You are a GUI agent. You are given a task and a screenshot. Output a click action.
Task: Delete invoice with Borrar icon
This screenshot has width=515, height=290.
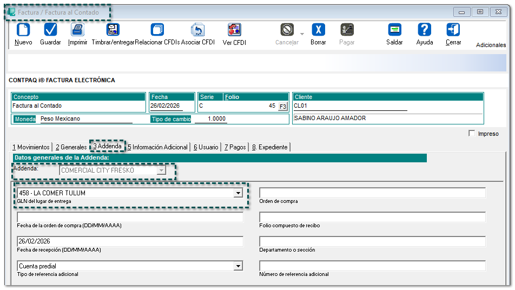(x=319, y=30)
